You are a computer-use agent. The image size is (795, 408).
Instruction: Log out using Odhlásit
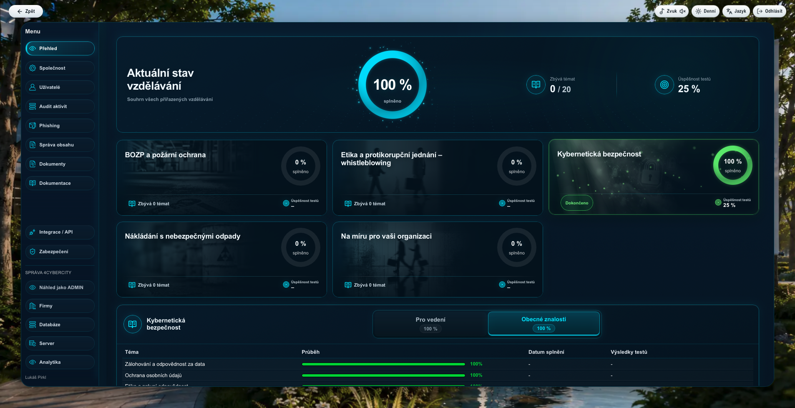pyautogui.click(x=770, y=11)
